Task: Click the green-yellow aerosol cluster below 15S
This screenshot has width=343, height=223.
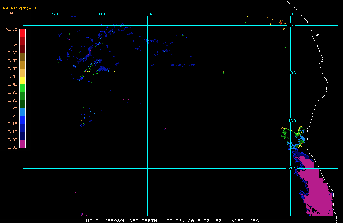Action: 293,138
